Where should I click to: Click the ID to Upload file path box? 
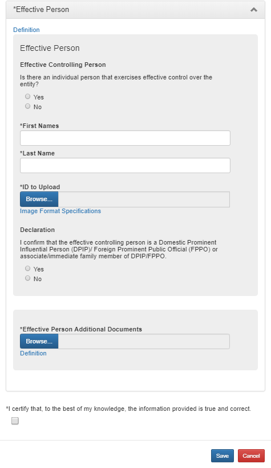[144, 199]
